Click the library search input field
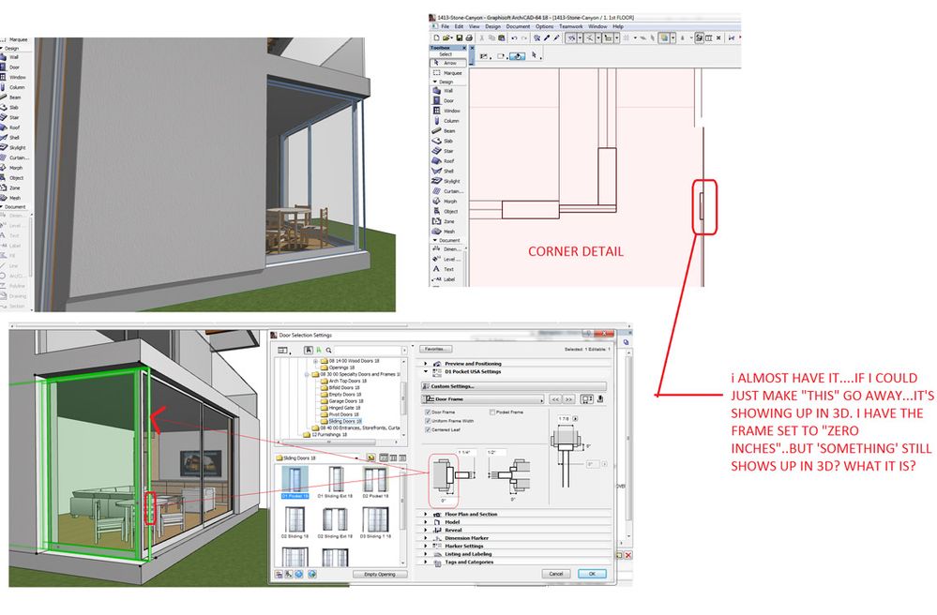 [x=367, y=351]
